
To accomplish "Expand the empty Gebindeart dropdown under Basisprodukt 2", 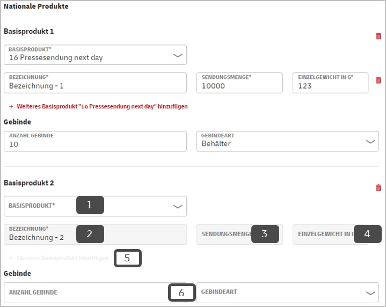I will point(288,293).
